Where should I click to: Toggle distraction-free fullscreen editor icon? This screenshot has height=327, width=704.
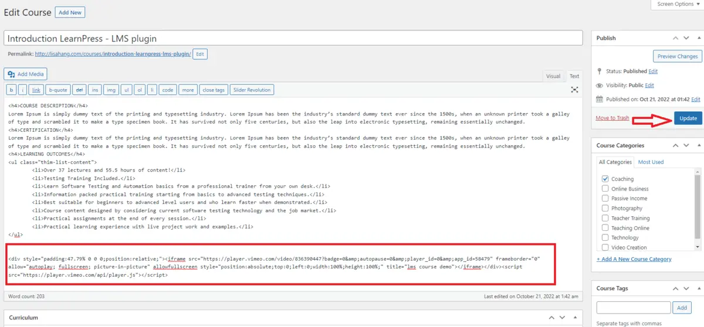[574, 90]
